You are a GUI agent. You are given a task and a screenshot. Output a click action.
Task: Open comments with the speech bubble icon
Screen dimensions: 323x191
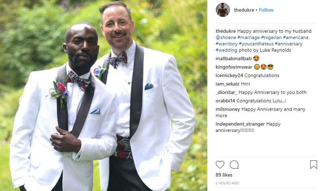click(x=234, y=165)
